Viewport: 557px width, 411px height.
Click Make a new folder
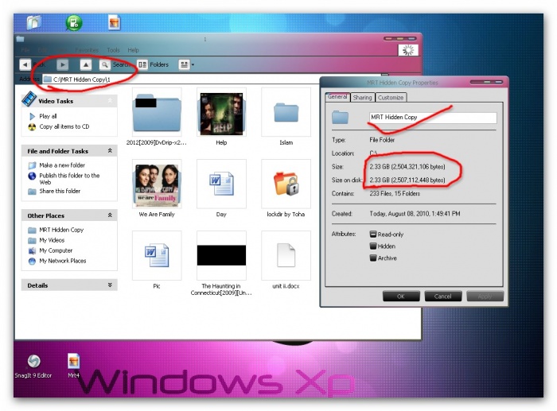click(62, 165)
